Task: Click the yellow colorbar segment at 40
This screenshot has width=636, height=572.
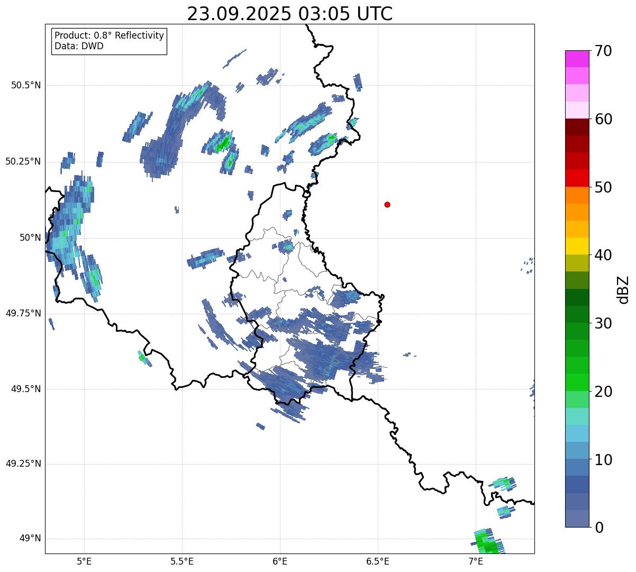Action: click(x=577, y=246)
